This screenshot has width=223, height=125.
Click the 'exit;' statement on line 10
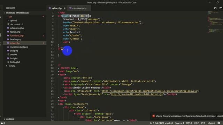[67, 42]
